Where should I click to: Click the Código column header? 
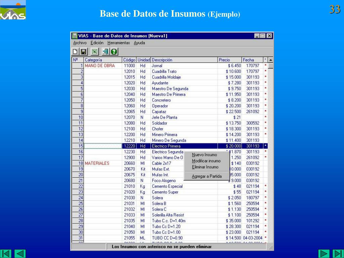[129, 60]
